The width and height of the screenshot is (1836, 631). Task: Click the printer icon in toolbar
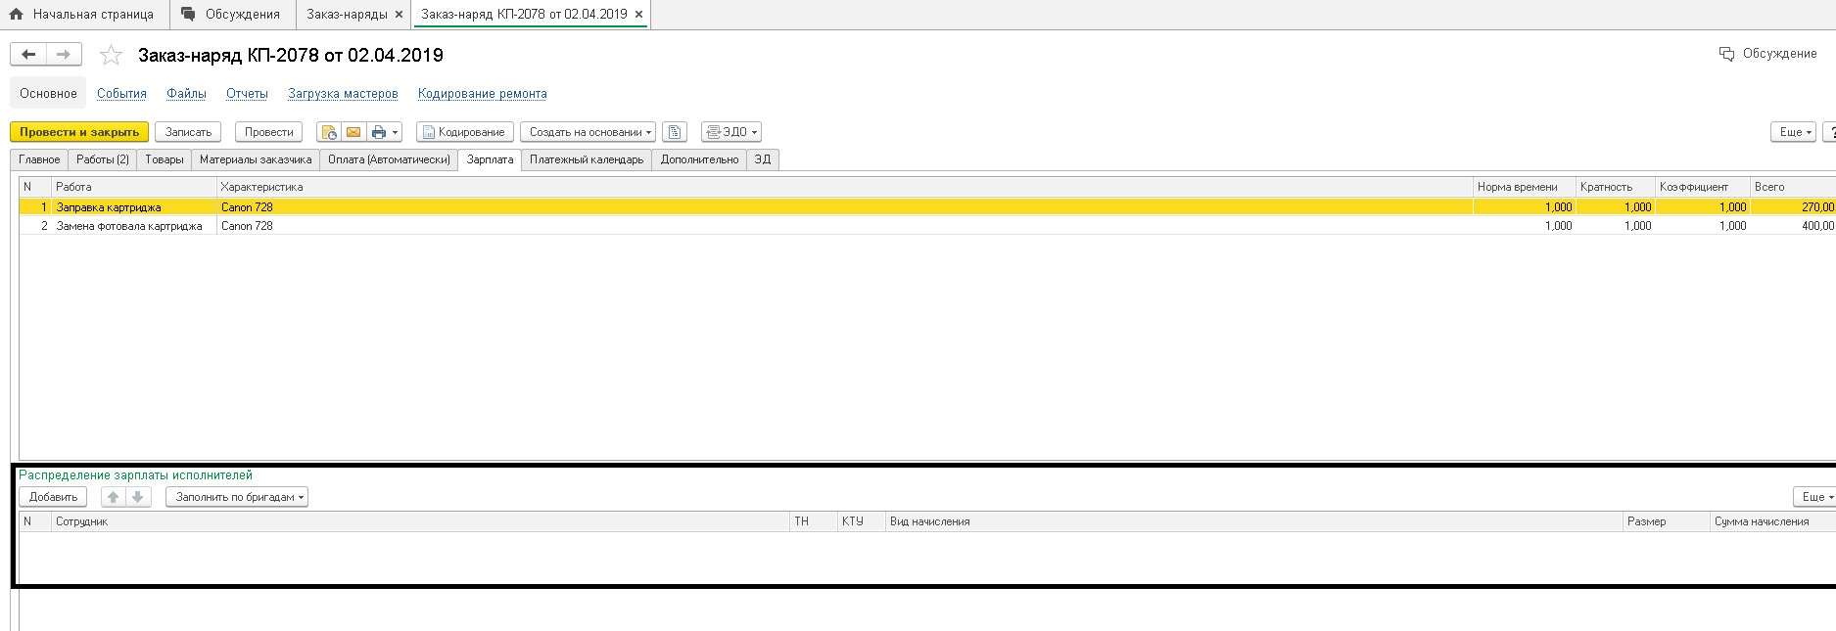click(x=379, y=132)
